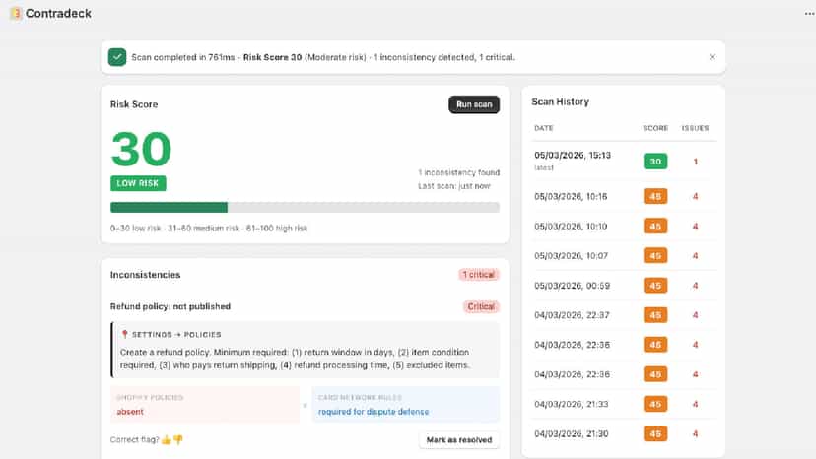Select scan history row 05/03/2026, 10:16
The image size is (816, 459).
point(624,196)
